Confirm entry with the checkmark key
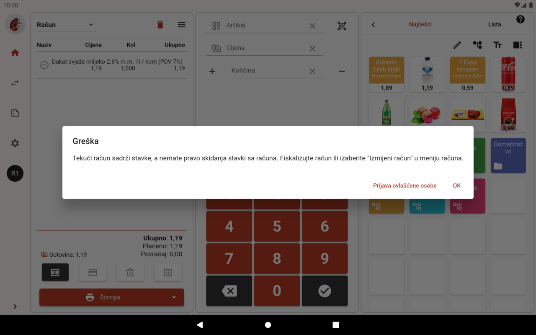This screenshot has width=536, height=335. click(x=325, y=291)
